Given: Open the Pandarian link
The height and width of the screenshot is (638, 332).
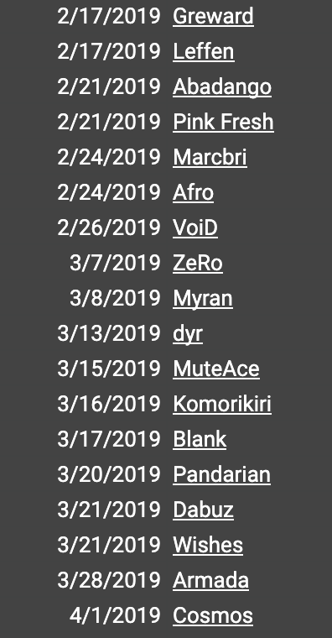Looking at the screenshot, I should point(222,475).
